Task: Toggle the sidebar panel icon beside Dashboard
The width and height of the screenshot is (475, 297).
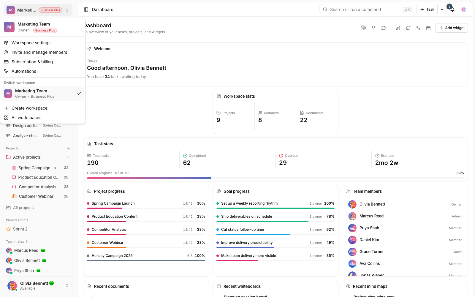Action: pyautogui.click(x=86, y=10)
